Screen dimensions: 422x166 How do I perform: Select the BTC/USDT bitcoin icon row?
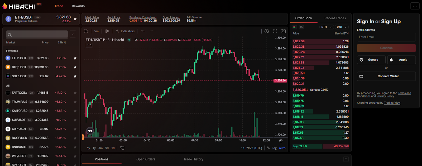tap(8, 67)
